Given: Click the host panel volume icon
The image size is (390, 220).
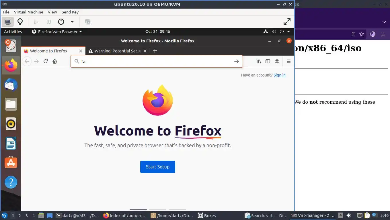Looking at the screenshot, I should point(349,216).
